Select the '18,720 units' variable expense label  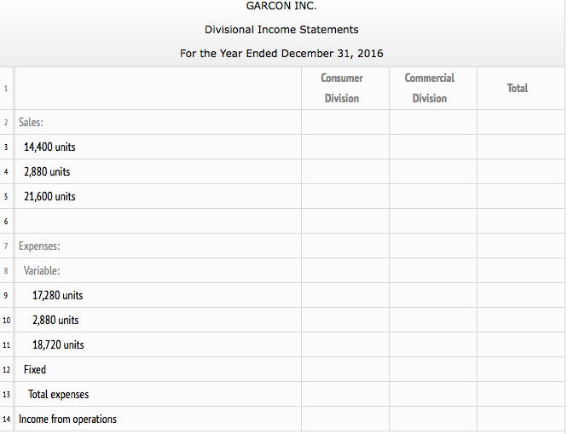coord(58,344)
